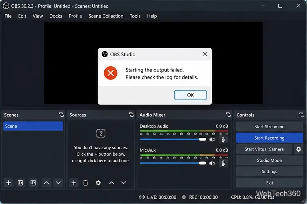Open the Scene Collection menu
307x204 pixels.
click(106, 16)
